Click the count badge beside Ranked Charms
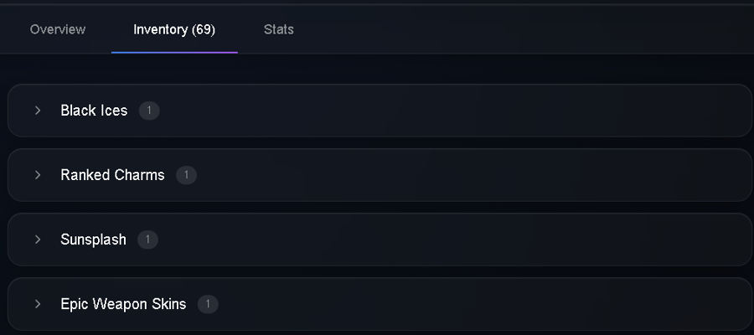This screenshot has width=754, height=335. click(186, 175)
